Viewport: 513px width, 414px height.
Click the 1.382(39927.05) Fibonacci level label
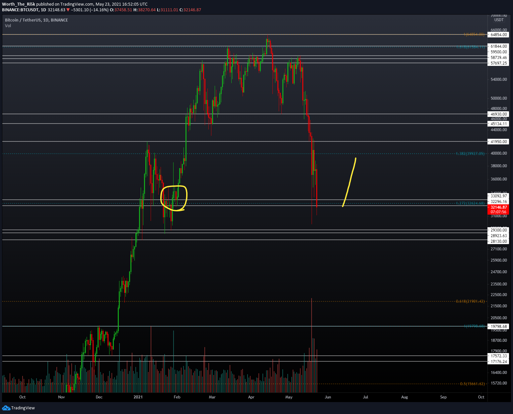click(x=470, y=154)
